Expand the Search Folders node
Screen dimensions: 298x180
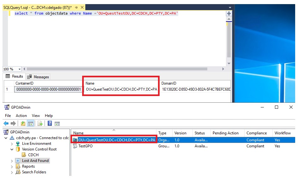(12, 172)
